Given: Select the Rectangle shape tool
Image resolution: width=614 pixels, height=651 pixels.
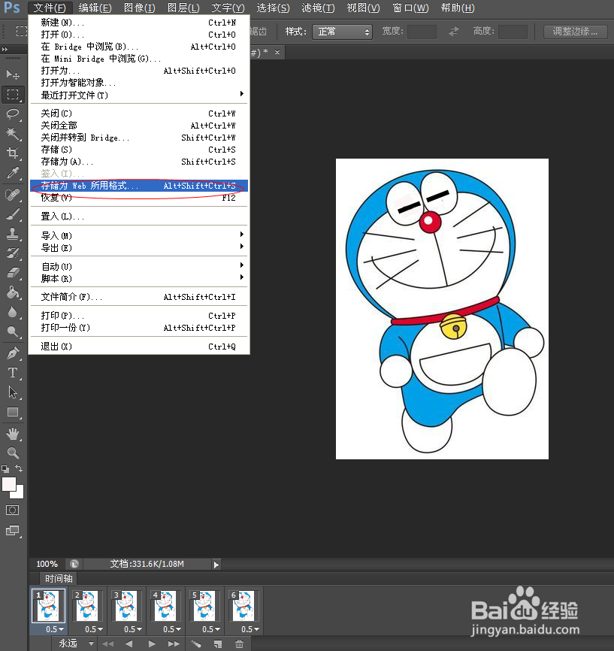Looking at the screenshot, I should point(13,412).
